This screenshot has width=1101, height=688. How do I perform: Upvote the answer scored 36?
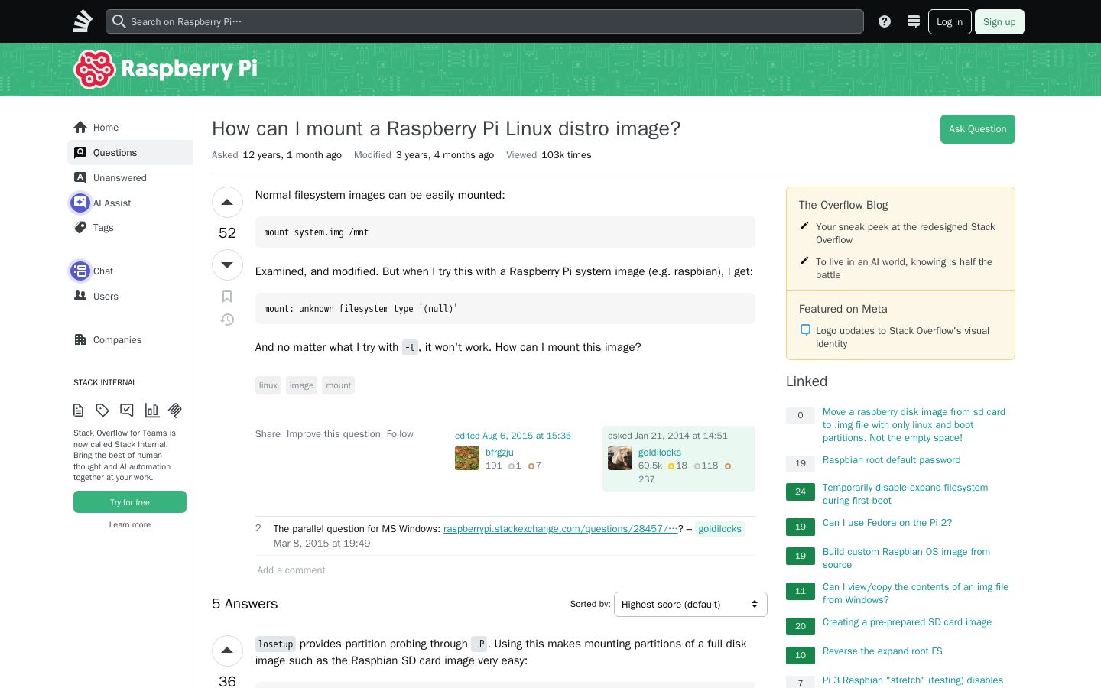(x=227, y=651)
